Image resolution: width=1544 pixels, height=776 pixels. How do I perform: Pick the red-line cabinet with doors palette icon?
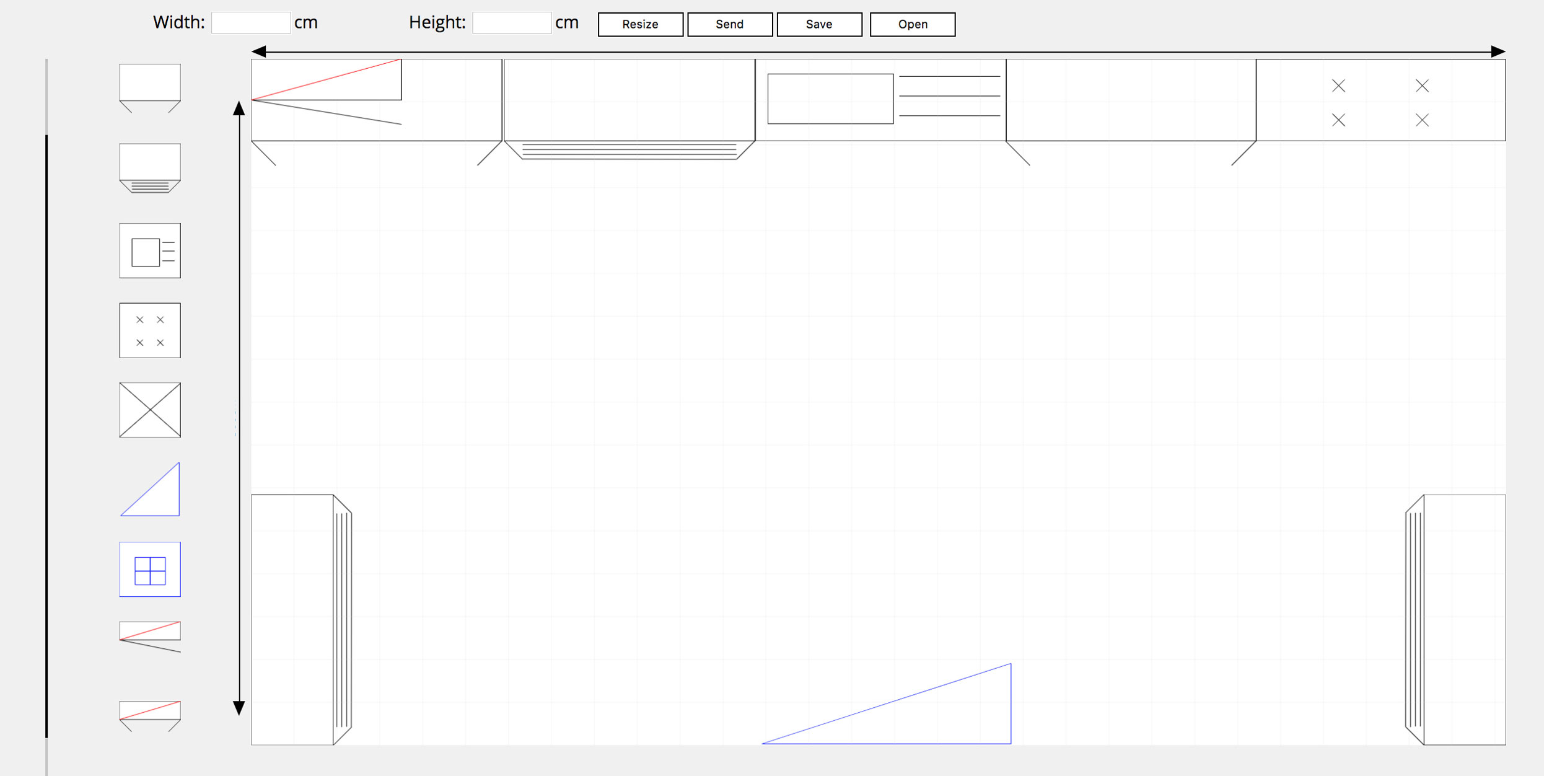pyautogui.click(x=150, y=716)
